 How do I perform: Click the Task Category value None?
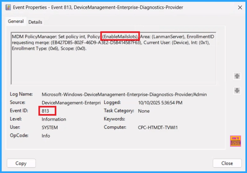click(x=144, y=111)
